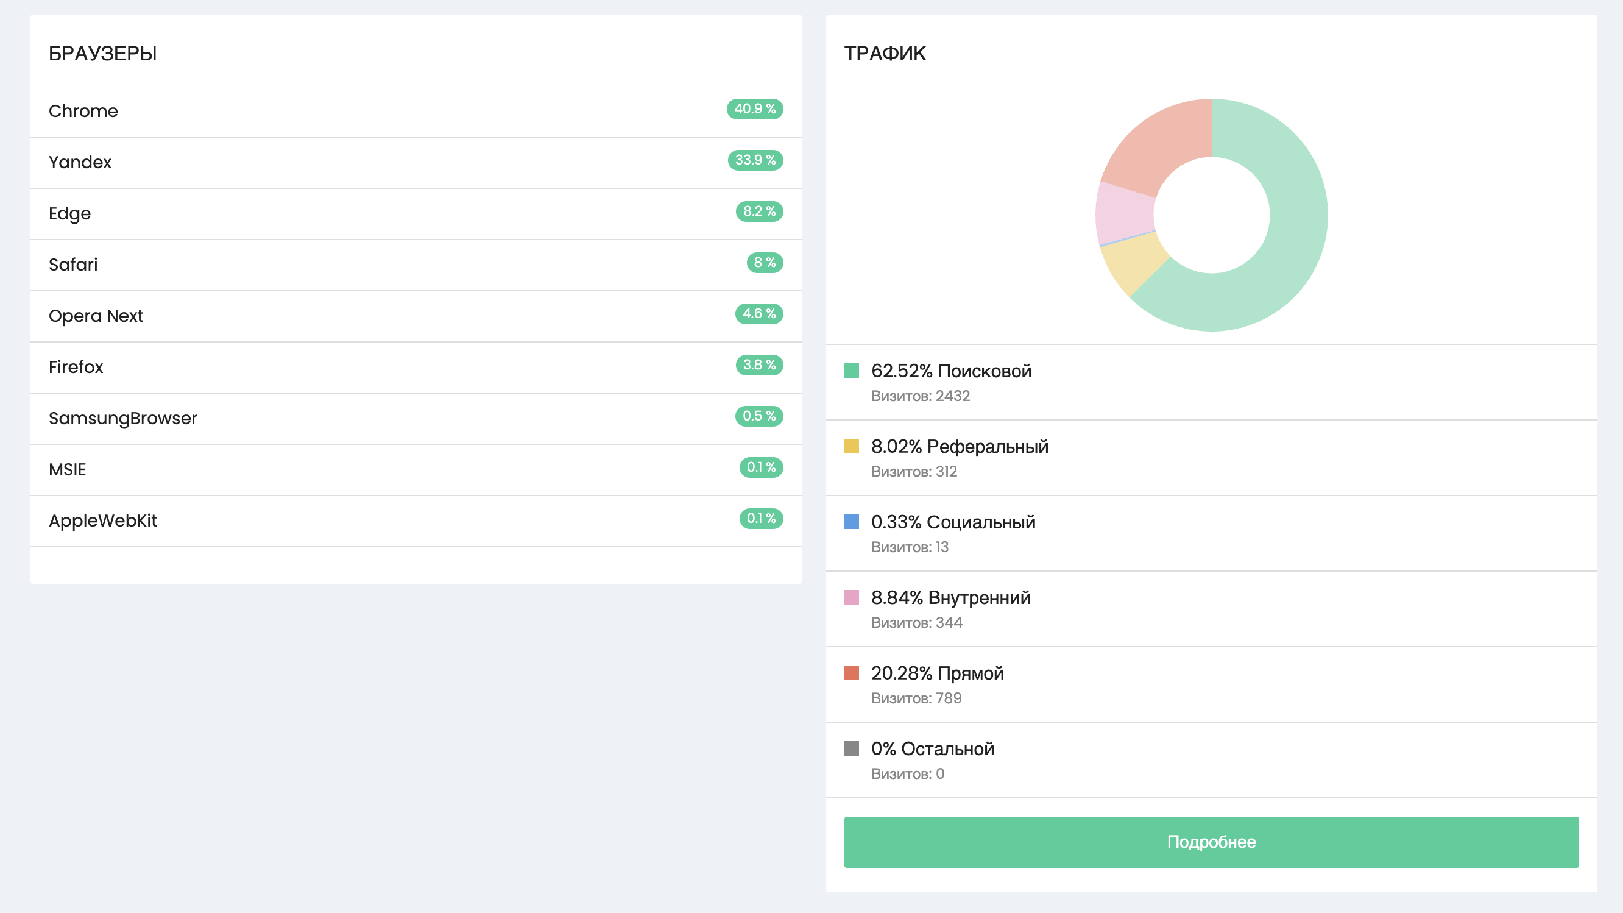Click the 8 % badge for Safari
The width and height of the screenshot is (1623, 913).
(765, 262)
